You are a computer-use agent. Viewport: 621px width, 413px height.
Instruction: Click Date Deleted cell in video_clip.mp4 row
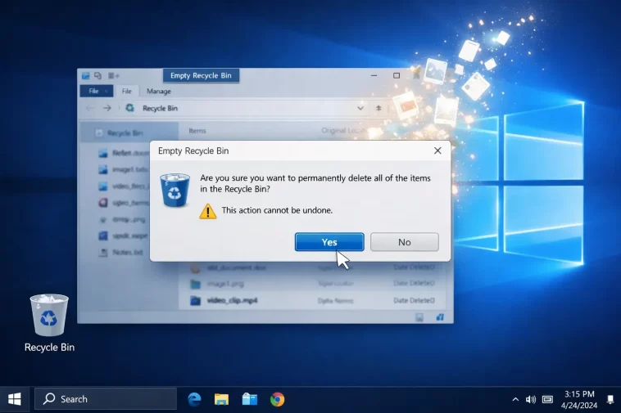(414, 300)
